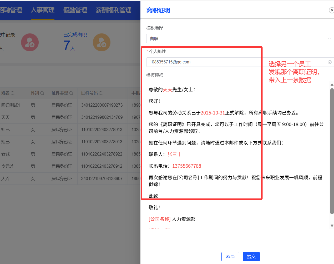
Task: Click the 个人邮件 email input field
Action: point(240,62)
